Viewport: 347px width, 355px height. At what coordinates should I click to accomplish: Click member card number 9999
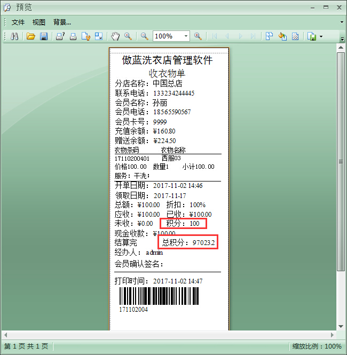point(160,122)
